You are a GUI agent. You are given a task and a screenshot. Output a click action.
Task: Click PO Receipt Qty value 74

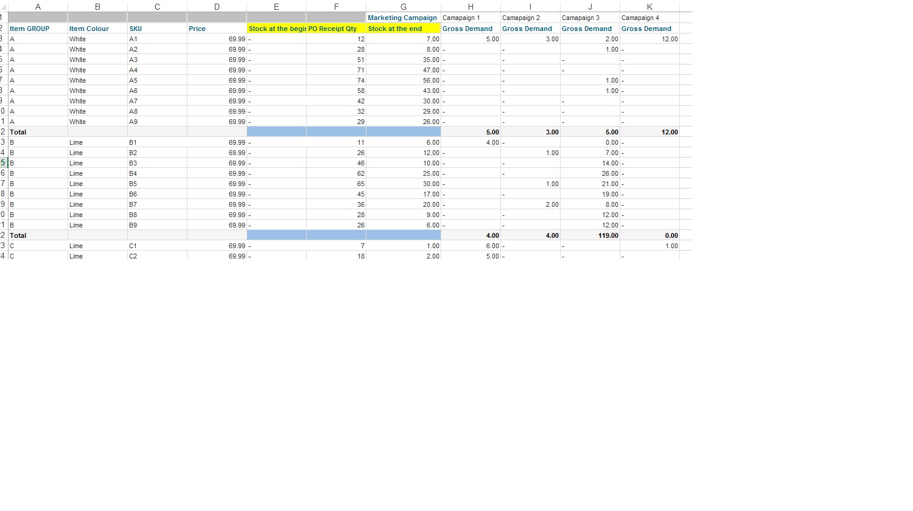tap(336, 80)
